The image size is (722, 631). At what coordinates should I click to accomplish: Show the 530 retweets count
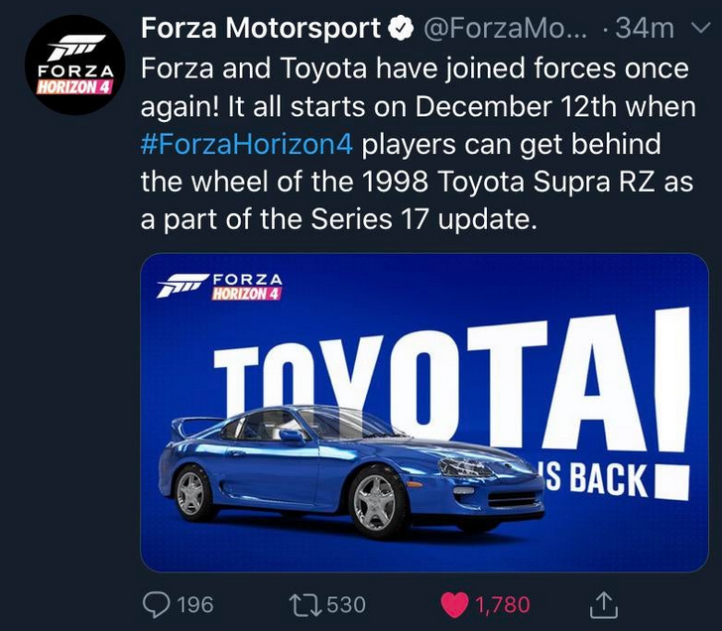346,604
